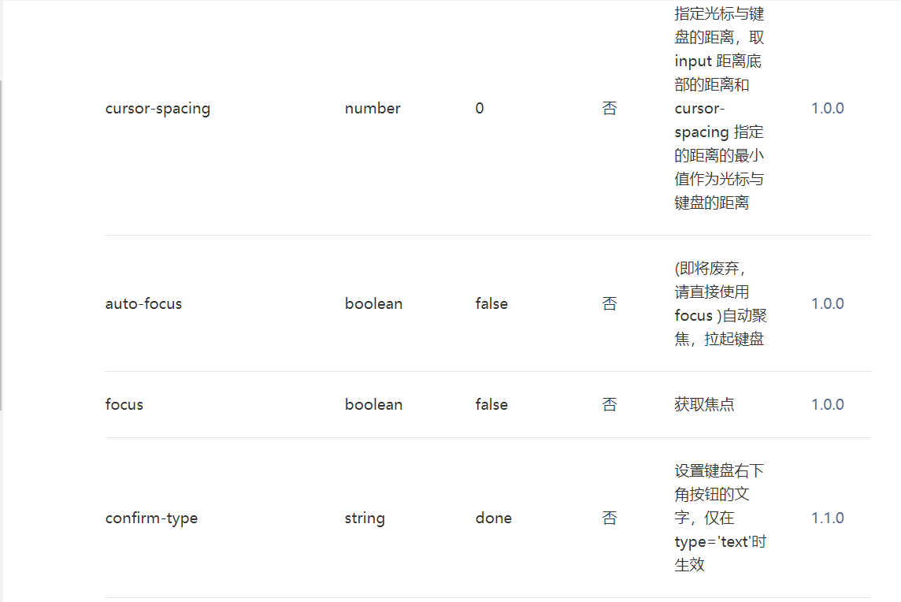Screen dimensions: 901x602
Task: Click the done default value
Action: point(493,518)
